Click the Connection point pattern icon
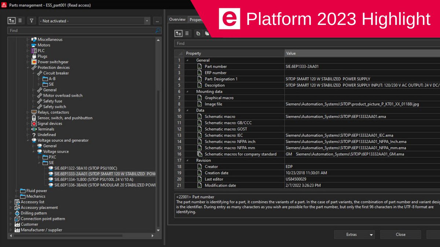 17,219
